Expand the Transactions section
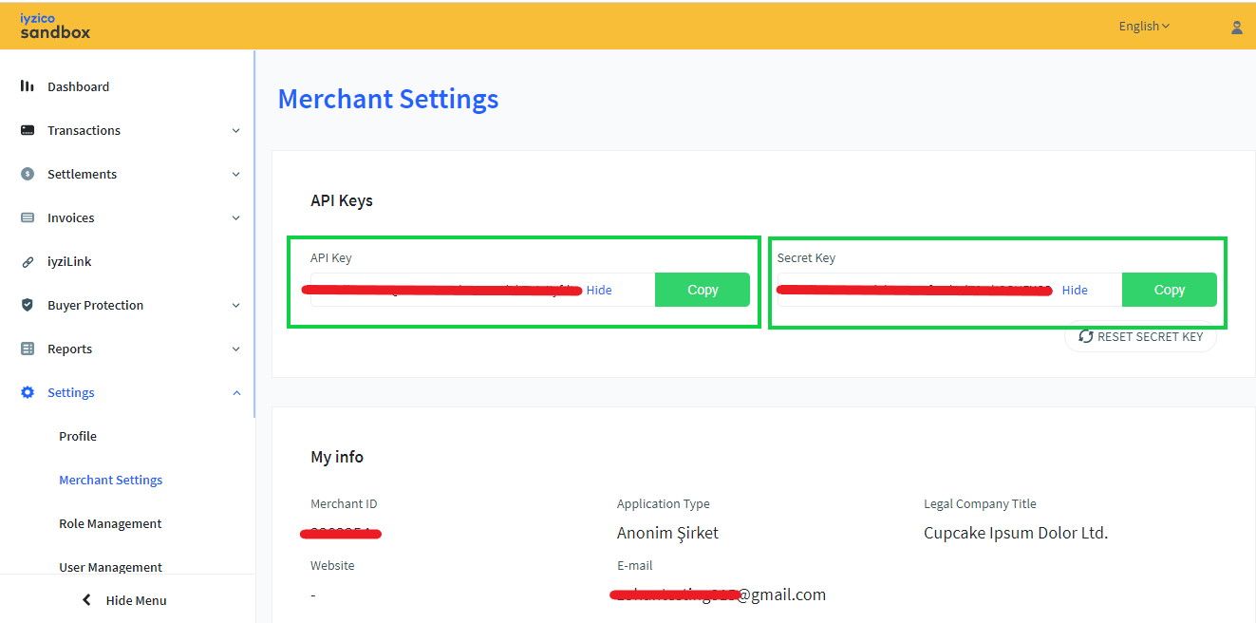 pos(235,130)
